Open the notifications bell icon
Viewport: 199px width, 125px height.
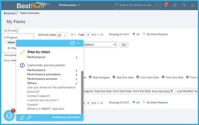tap(193, 5)
